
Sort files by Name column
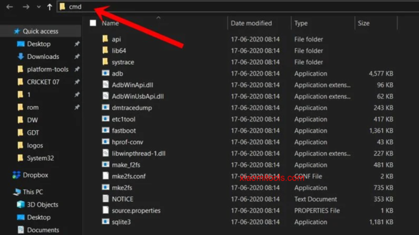click(110, 23)
